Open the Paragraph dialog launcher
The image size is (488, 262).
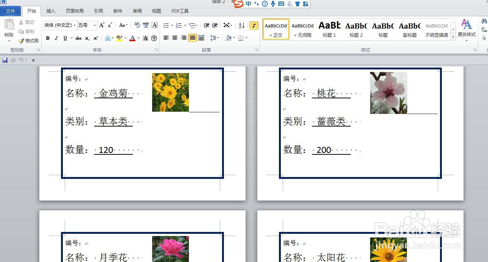point(257,50)
